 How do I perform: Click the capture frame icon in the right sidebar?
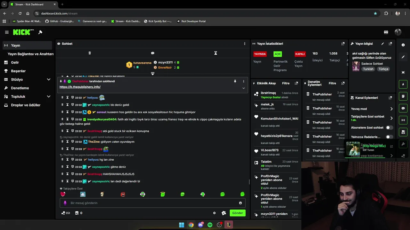[x=403, y=73]
